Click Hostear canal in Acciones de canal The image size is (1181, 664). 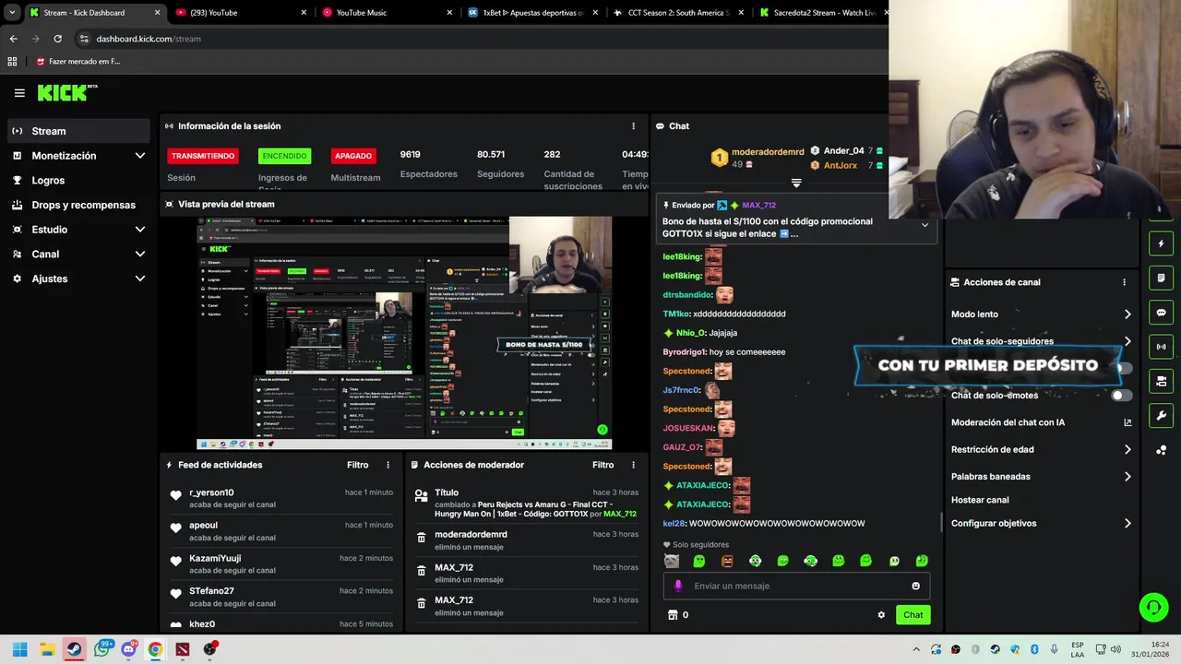point(980,500)
